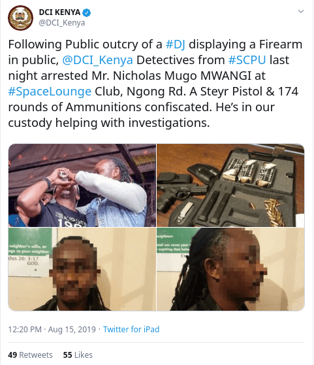Open the @DCI_Kenya mention in tweet text
This screenshot has height=365, width=314.
click(97, 60)
